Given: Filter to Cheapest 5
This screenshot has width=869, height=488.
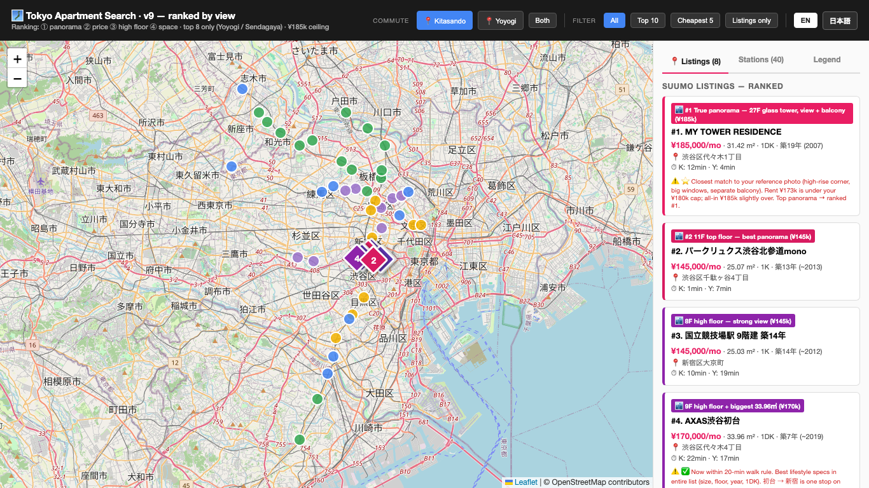Looking at the screenshot, I should [695, 20].
